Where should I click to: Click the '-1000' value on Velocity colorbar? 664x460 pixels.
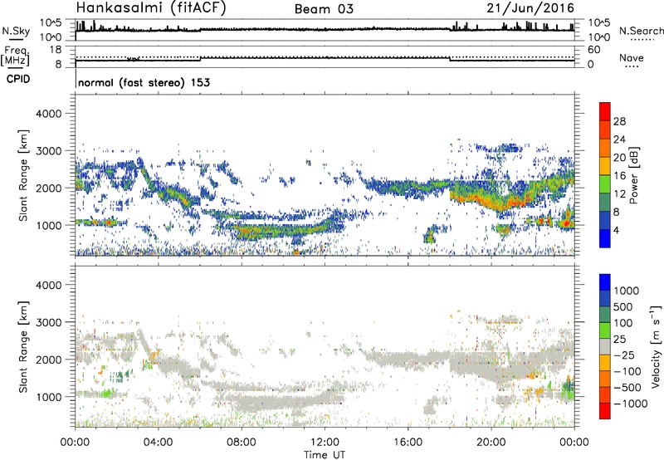[630, 404]
